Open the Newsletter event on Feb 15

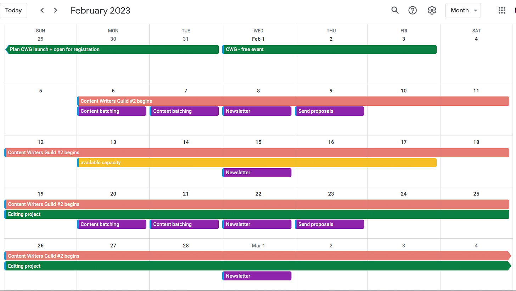coord(257,173)
